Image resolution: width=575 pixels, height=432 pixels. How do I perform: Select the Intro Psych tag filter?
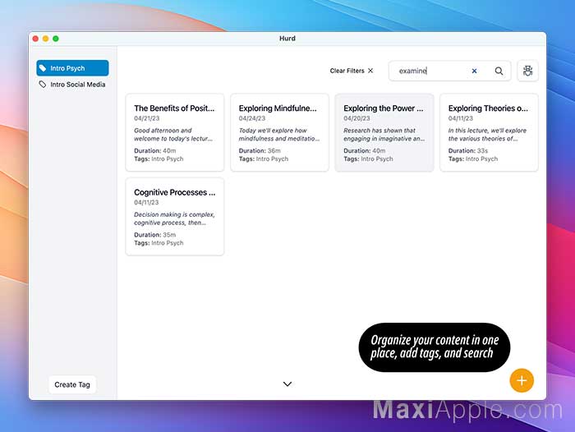click(72, 68)
